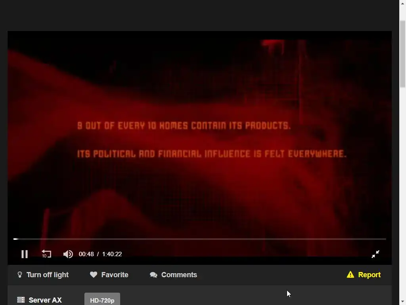This screenshot has width=406, height=305.
Task: Add the video via the Favorite label
Action: pos(115,275)
